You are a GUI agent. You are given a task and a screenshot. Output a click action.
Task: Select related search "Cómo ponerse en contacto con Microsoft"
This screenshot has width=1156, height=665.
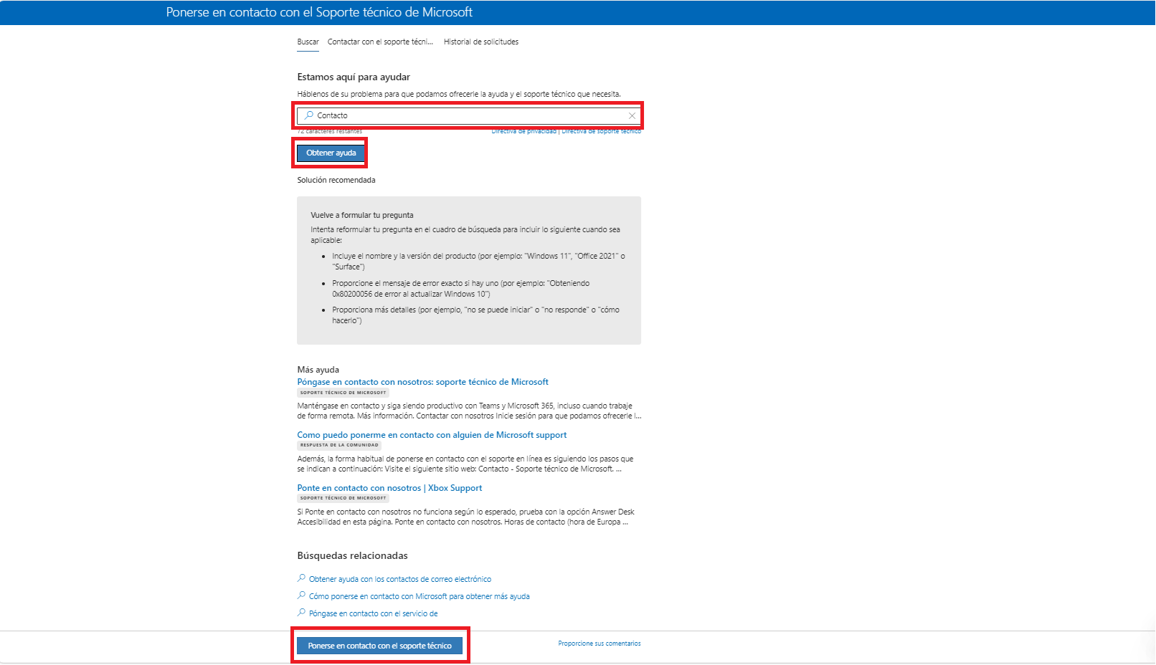pos(420,596)
